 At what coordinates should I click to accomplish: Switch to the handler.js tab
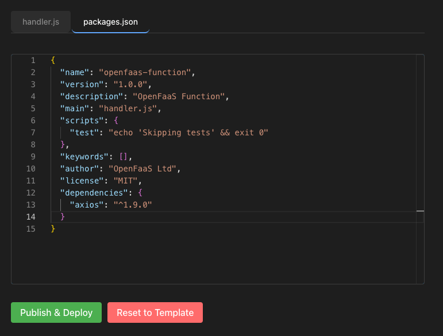41,22
